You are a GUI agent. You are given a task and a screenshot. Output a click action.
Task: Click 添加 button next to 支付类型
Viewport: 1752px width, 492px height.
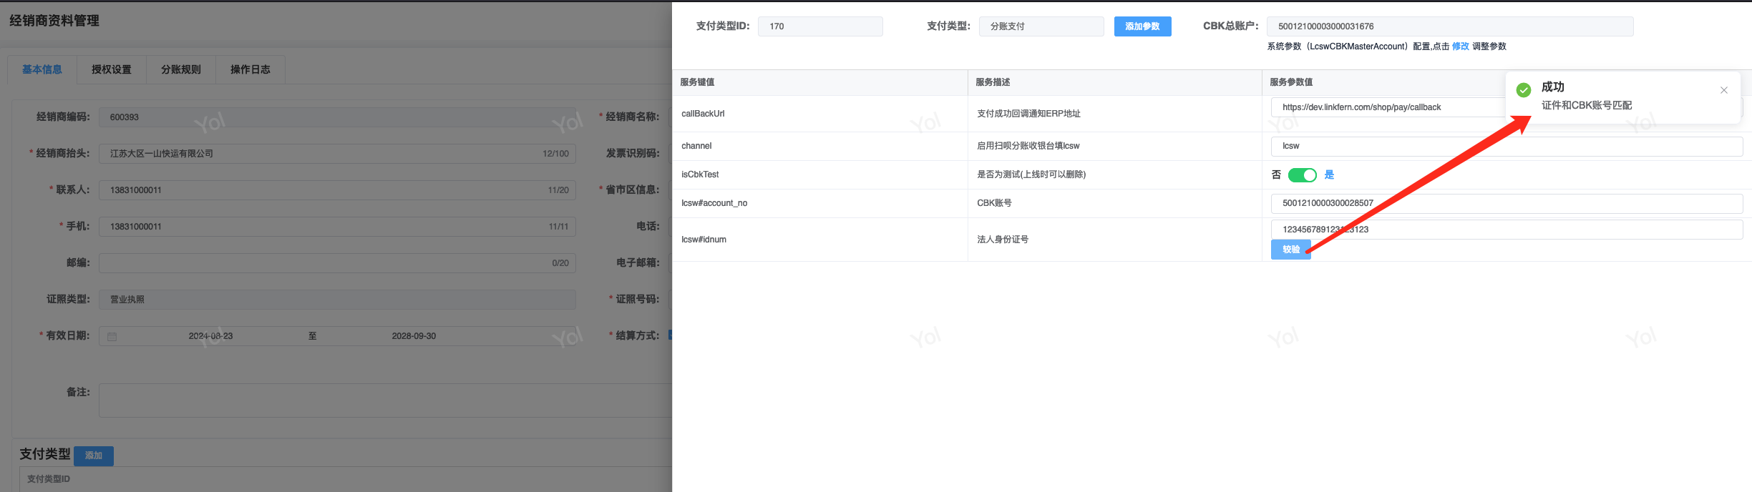tap(94, 456)
